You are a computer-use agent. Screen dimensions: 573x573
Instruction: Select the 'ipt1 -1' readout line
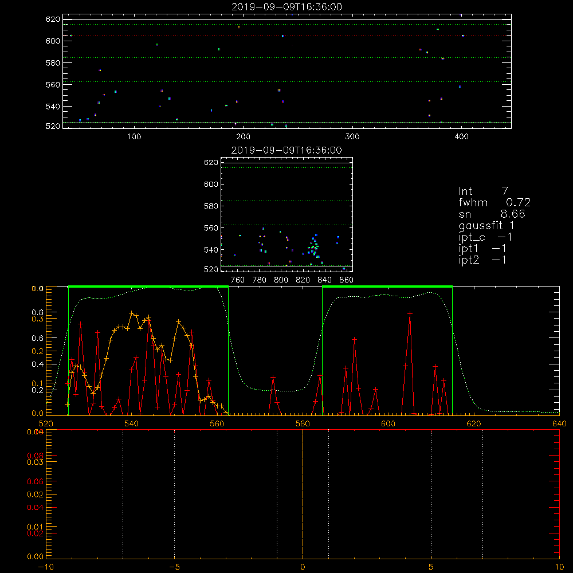click(482, 249)
